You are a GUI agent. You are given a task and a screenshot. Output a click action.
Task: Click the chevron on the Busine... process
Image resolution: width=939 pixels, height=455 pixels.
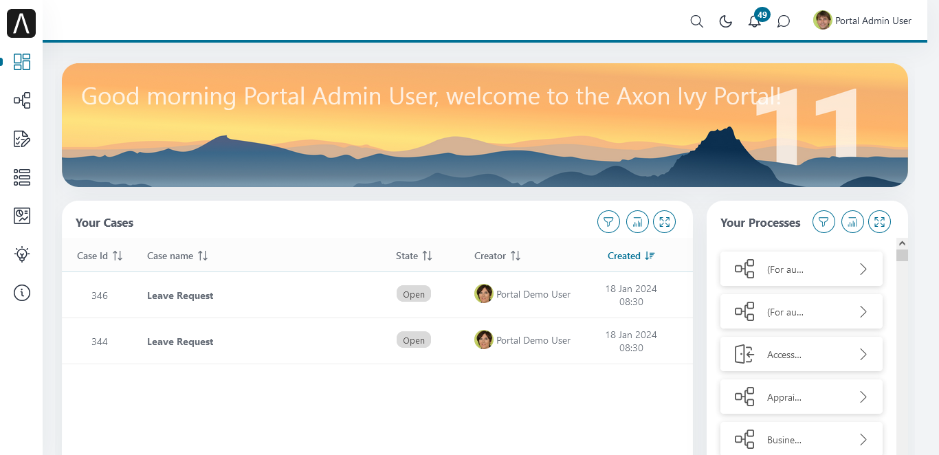(863, 440)
